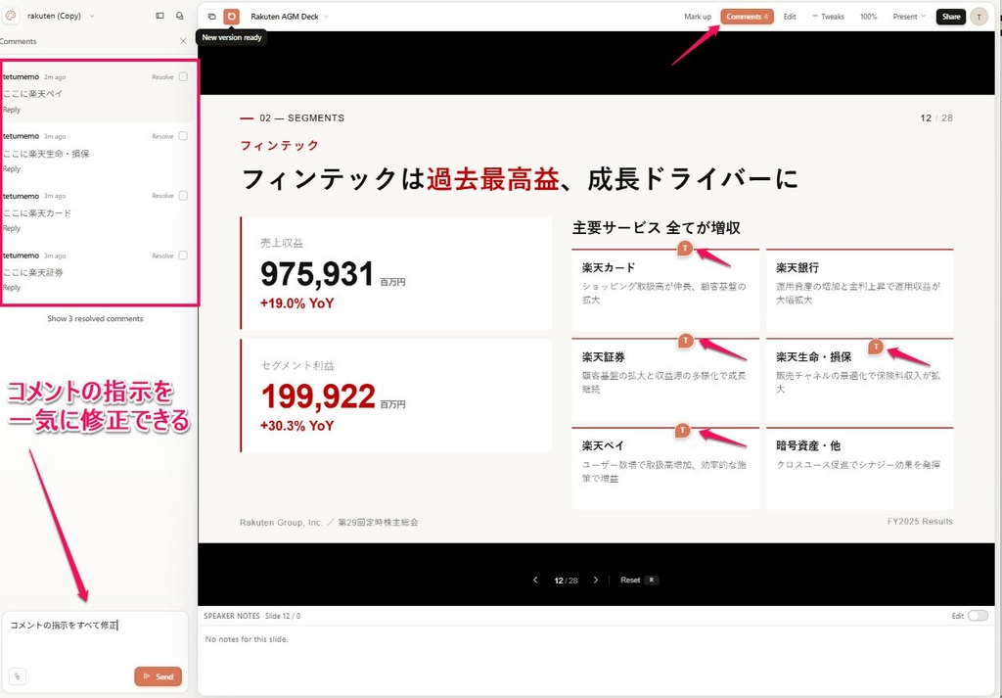Viewport: 1002px width, 698px height.
Task: Open comment pin on 楽天カード card
Action: (x=685, y=248)
